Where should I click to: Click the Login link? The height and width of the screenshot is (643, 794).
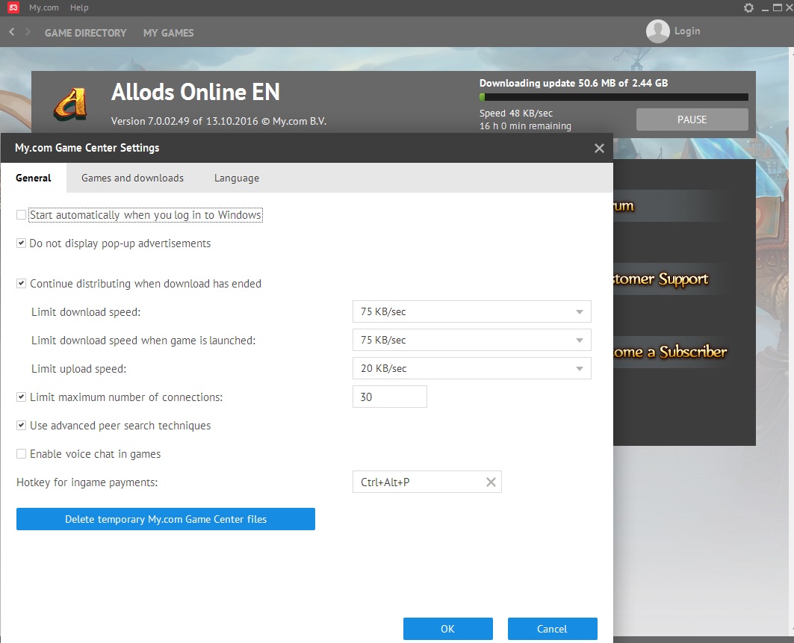pyautogui.click(x=687, y=31)
